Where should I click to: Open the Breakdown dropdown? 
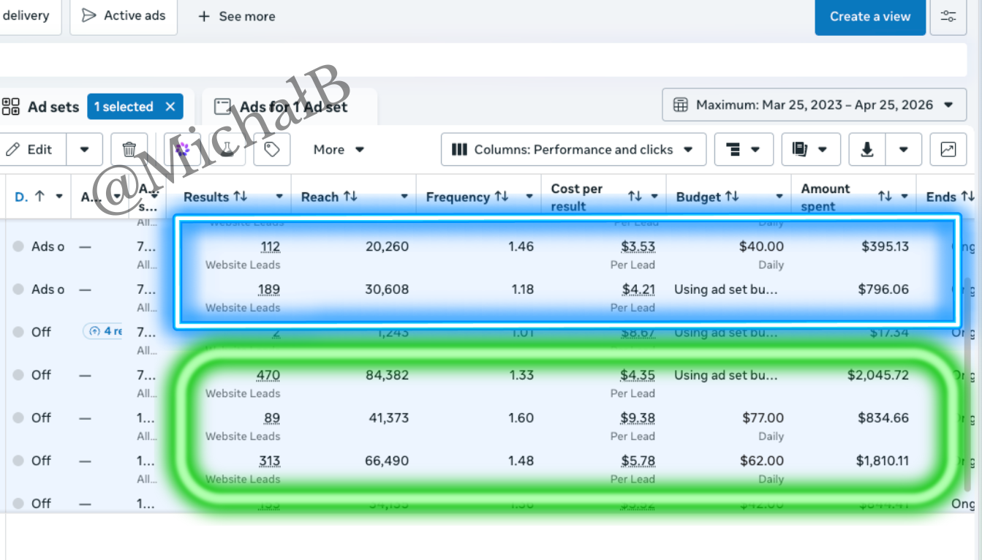click(744, 149)
